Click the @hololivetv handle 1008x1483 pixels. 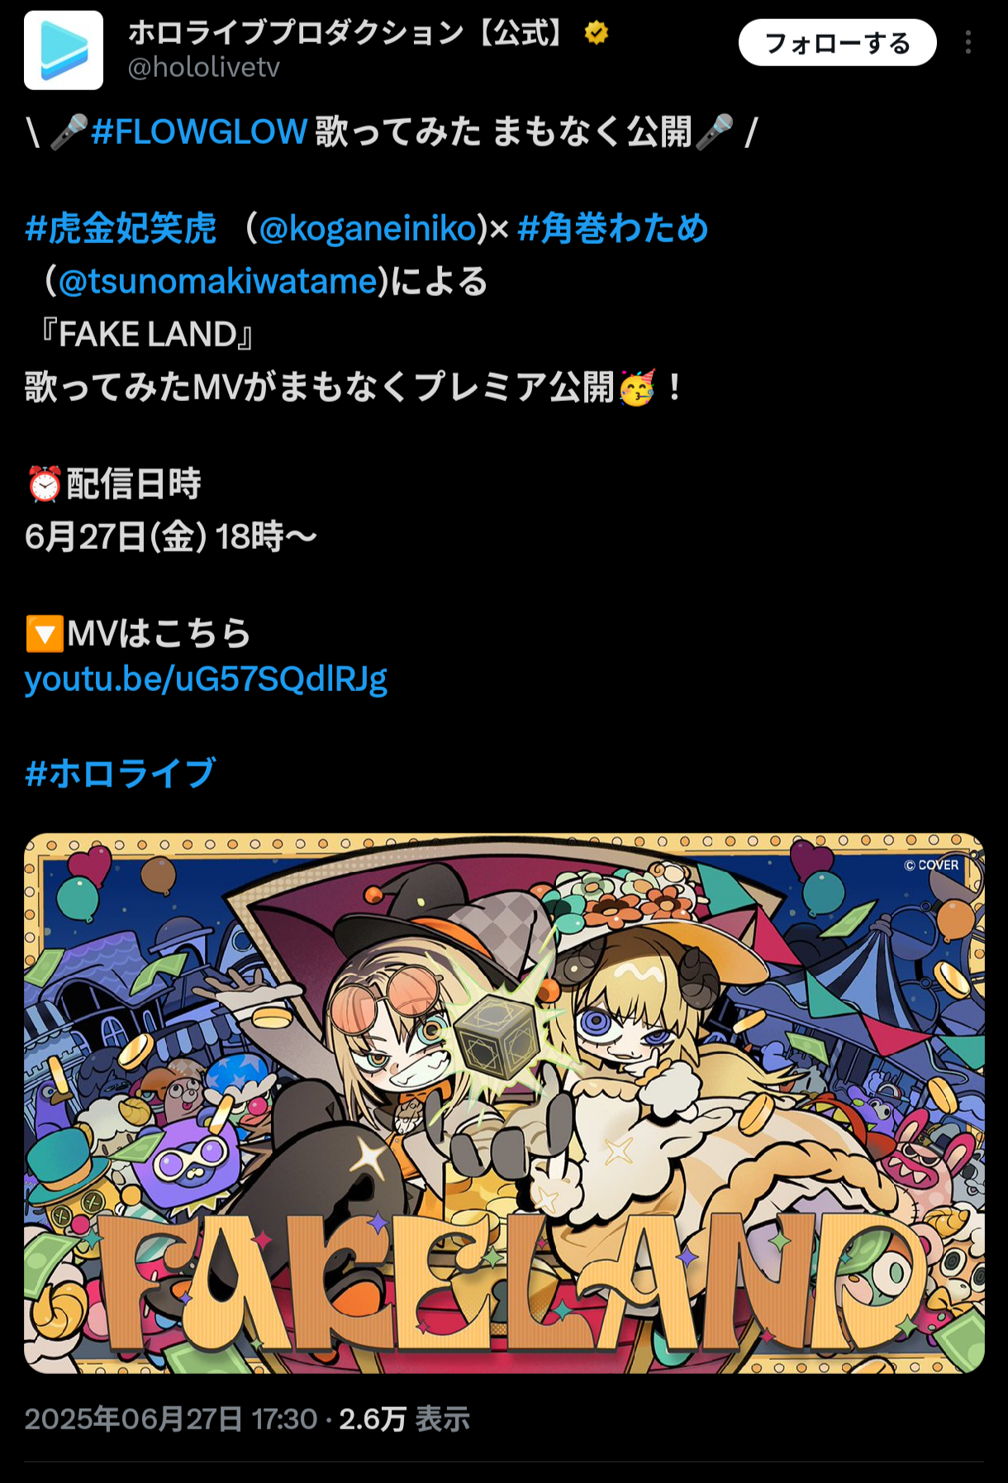204,67
